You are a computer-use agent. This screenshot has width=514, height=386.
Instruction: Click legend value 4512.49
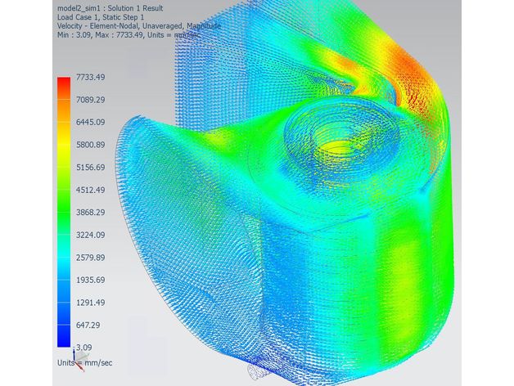click(x=91, y=190)
